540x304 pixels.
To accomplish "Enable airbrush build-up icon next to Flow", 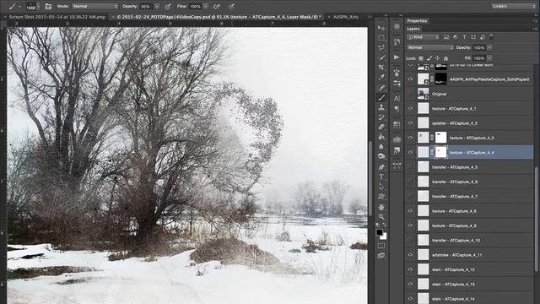I will click(217, 6).
